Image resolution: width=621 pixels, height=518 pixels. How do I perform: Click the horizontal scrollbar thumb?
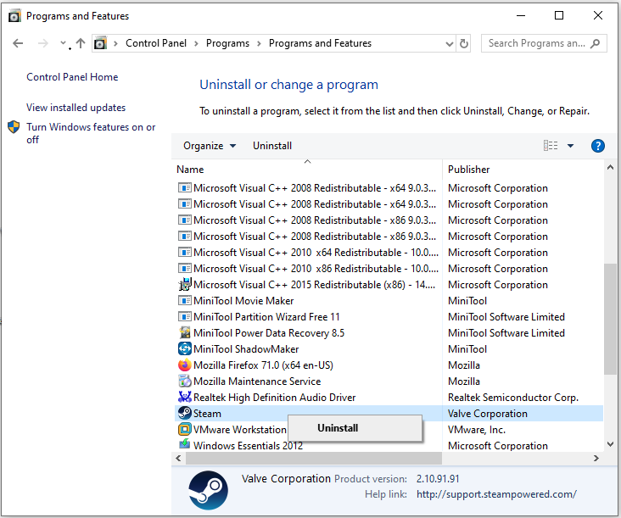pyautogui.click(x=314, y=459)
